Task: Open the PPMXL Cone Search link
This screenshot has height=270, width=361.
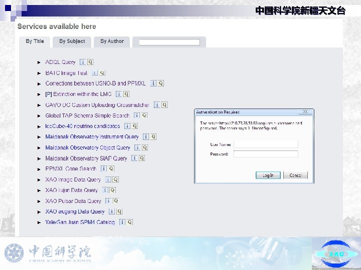Action: click(71, 169)
